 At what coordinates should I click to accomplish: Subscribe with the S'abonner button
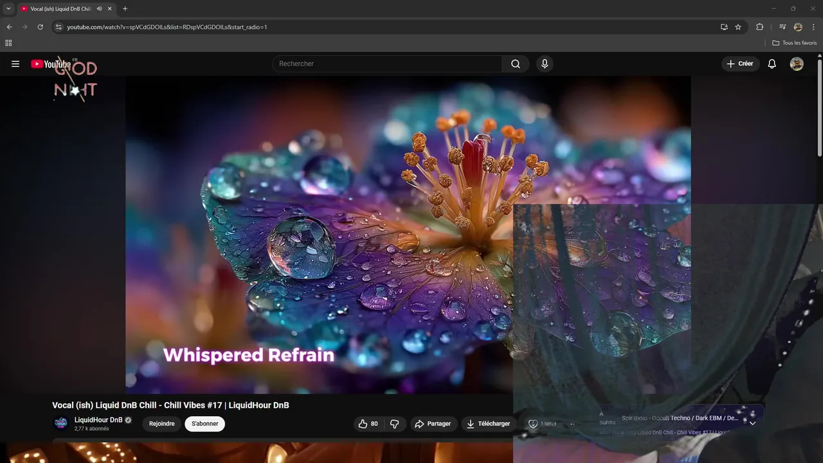coord(205,424)
